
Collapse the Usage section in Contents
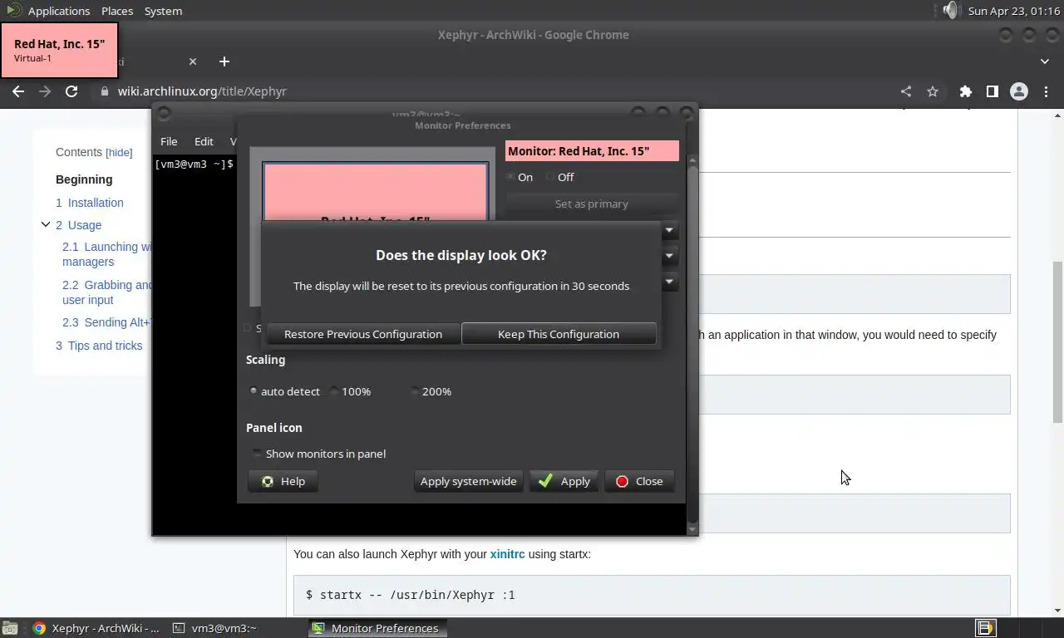pos(46,224)
